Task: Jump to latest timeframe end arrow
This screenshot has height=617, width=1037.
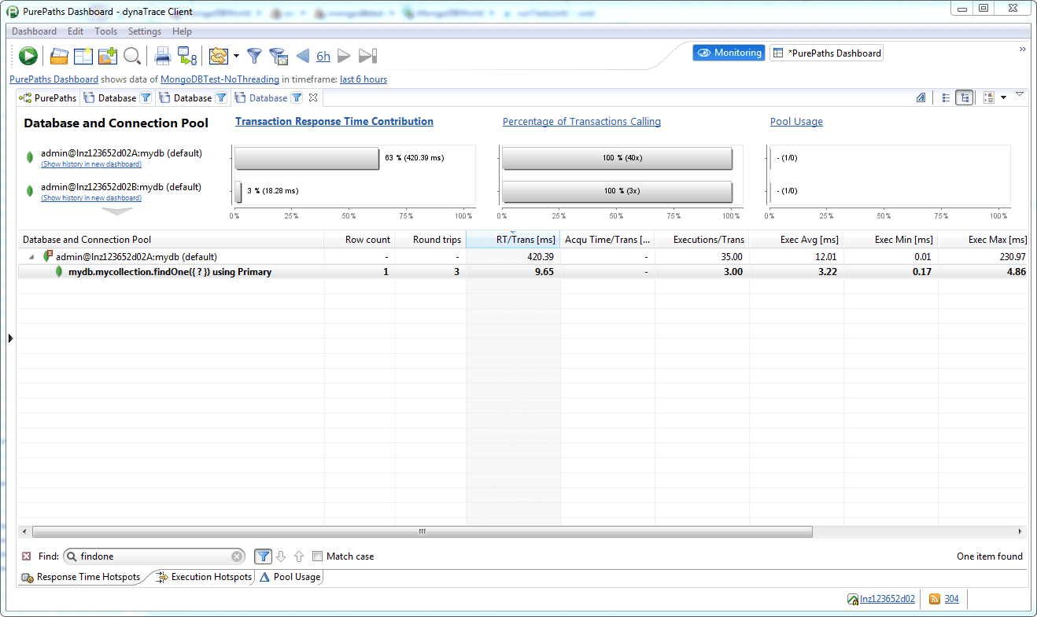Action: [x=367, y=56]
